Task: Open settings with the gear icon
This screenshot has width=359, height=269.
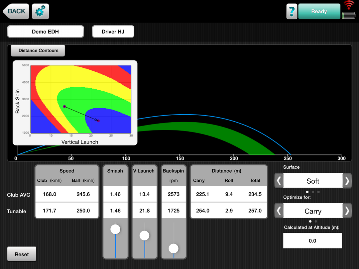Action: (41, 12)
